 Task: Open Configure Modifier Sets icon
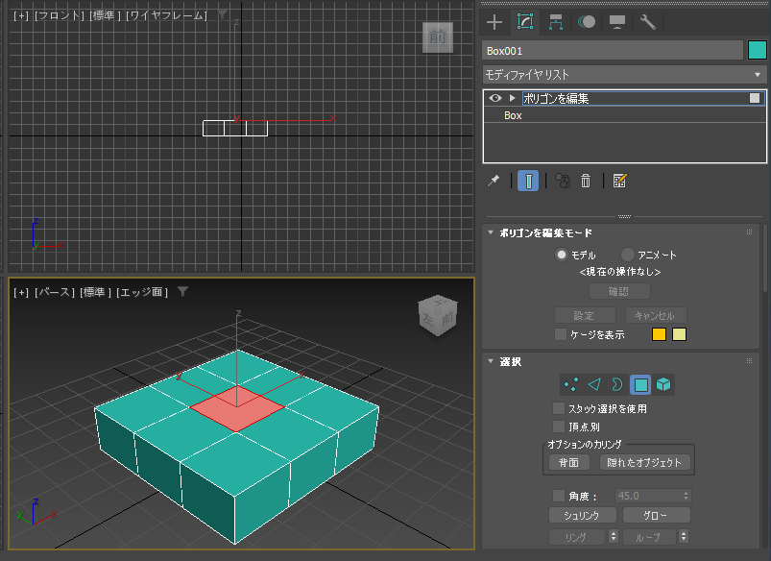pos(619,181)
